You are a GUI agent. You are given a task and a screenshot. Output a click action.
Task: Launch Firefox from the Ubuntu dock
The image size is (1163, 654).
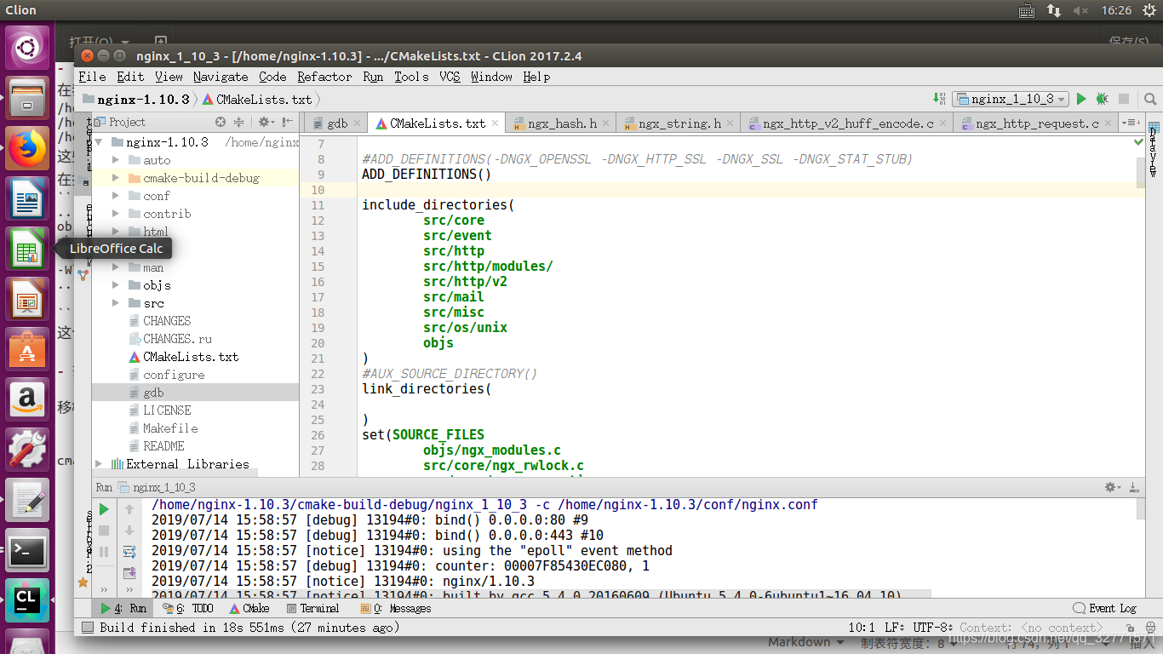point(27,147)
